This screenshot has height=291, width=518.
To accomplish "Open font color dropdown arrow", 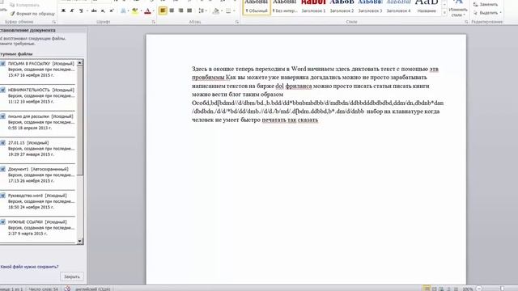I will pyautogui.click(x=154, y=11).
